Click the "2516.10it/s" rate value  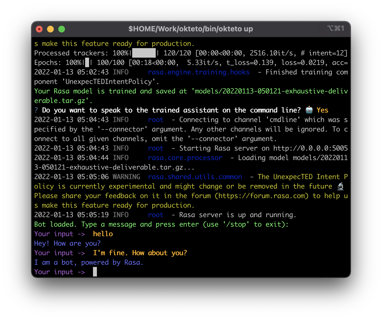[271, 53]
